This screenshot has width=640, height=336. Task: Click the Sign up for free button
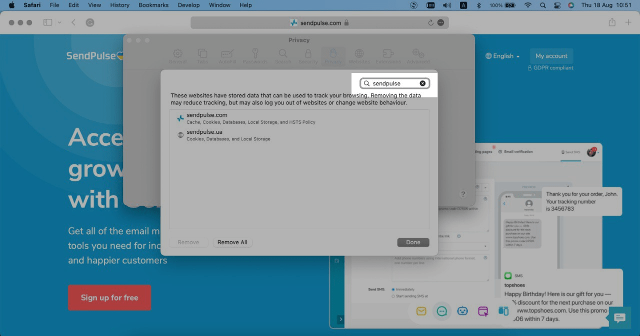click(109, 298)
